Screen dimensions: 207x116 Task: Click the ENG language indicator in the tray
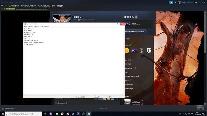pyautogui.click(x=192, y=114)
